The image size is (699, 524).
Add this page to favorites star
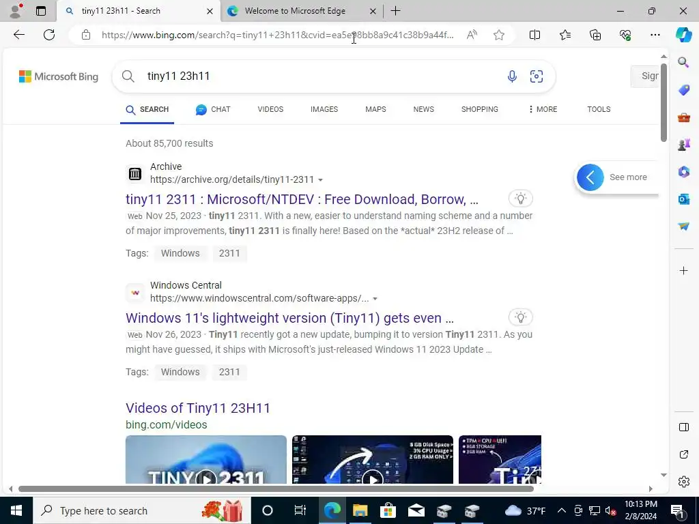[499, 35]
